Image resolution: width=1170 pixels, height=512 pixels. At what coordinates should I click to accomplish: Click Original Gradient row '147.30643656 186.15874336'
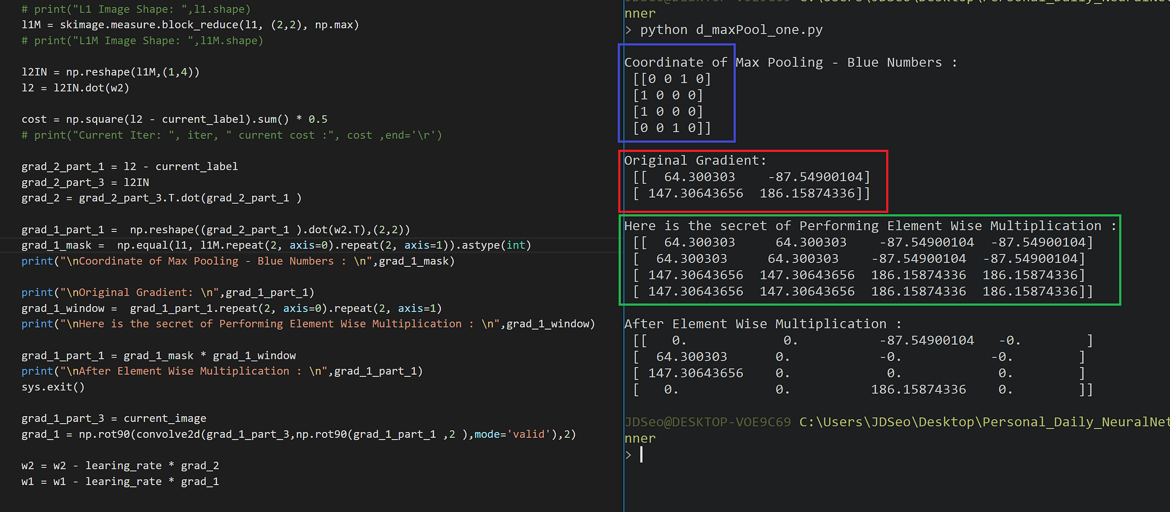click(752, 193)
